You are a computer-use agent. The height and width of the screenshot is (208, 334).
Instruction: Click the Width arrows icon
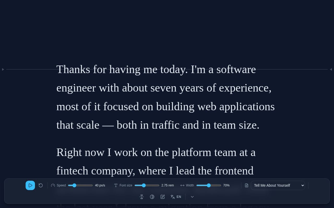tap(182, 185)
